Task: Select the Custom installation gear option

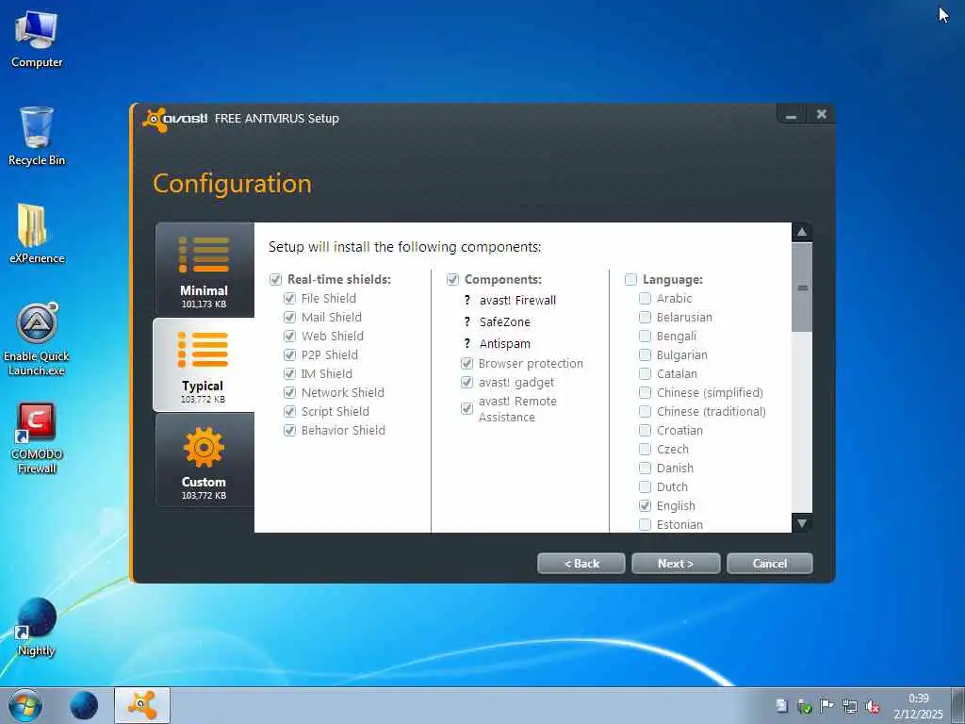Action: pos(204,460)
